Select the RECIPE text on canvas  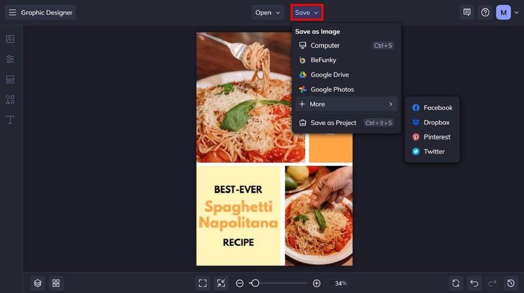(x=238, y=243)
